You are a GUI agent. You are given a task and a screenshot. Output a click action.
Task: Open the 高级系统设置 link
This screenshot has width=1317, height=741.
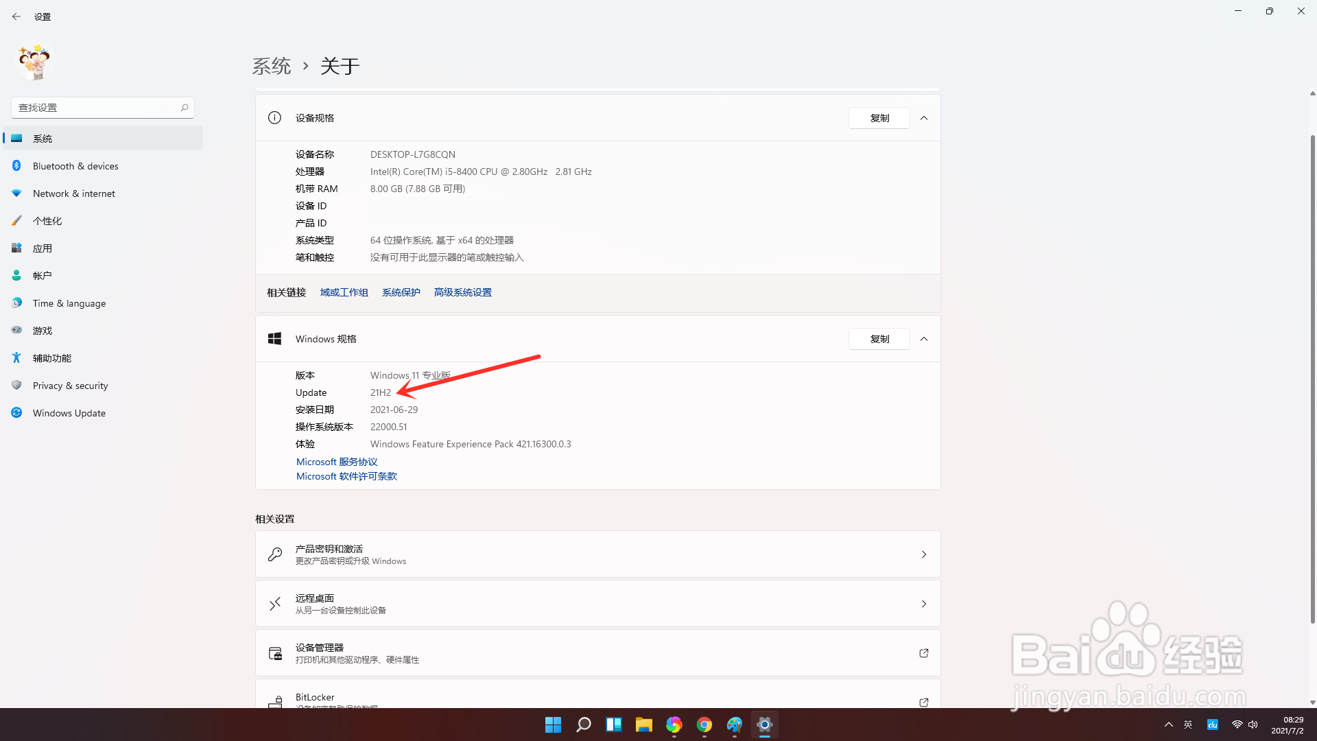[462, 292]
